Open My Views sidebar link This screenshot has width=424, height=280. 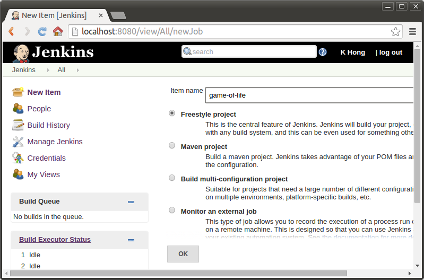click(x=44, y=174)
